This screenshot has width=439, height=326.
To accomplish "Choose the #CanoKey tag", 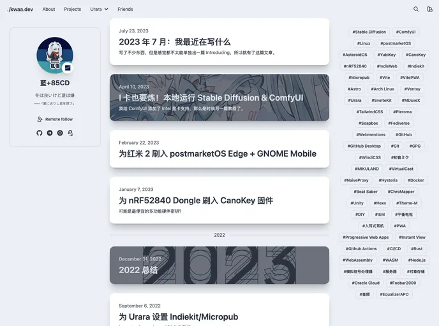I will point(415,55).
